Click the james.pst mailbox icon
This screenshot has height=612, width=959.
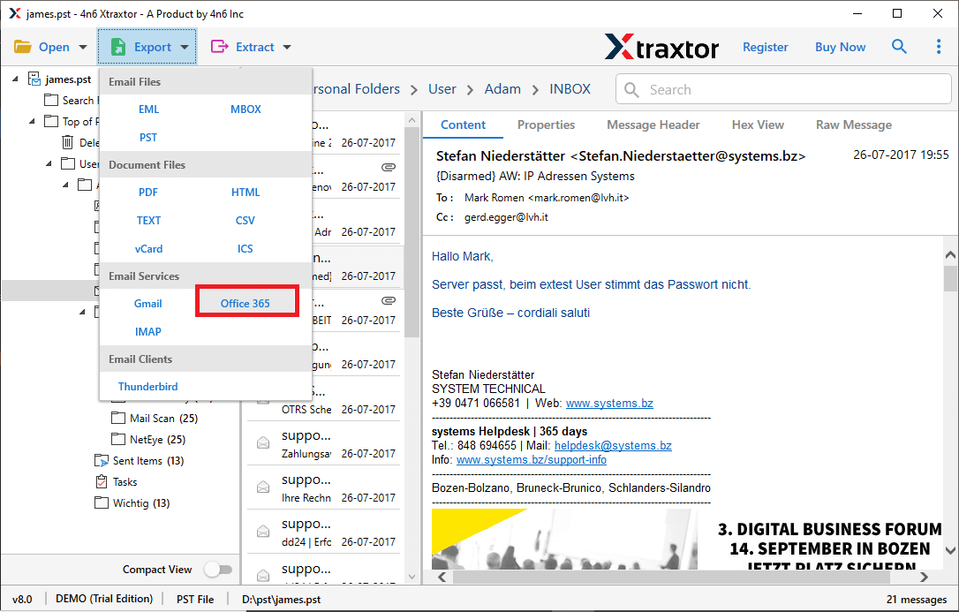pyautogui.click(x=34, y=79)
